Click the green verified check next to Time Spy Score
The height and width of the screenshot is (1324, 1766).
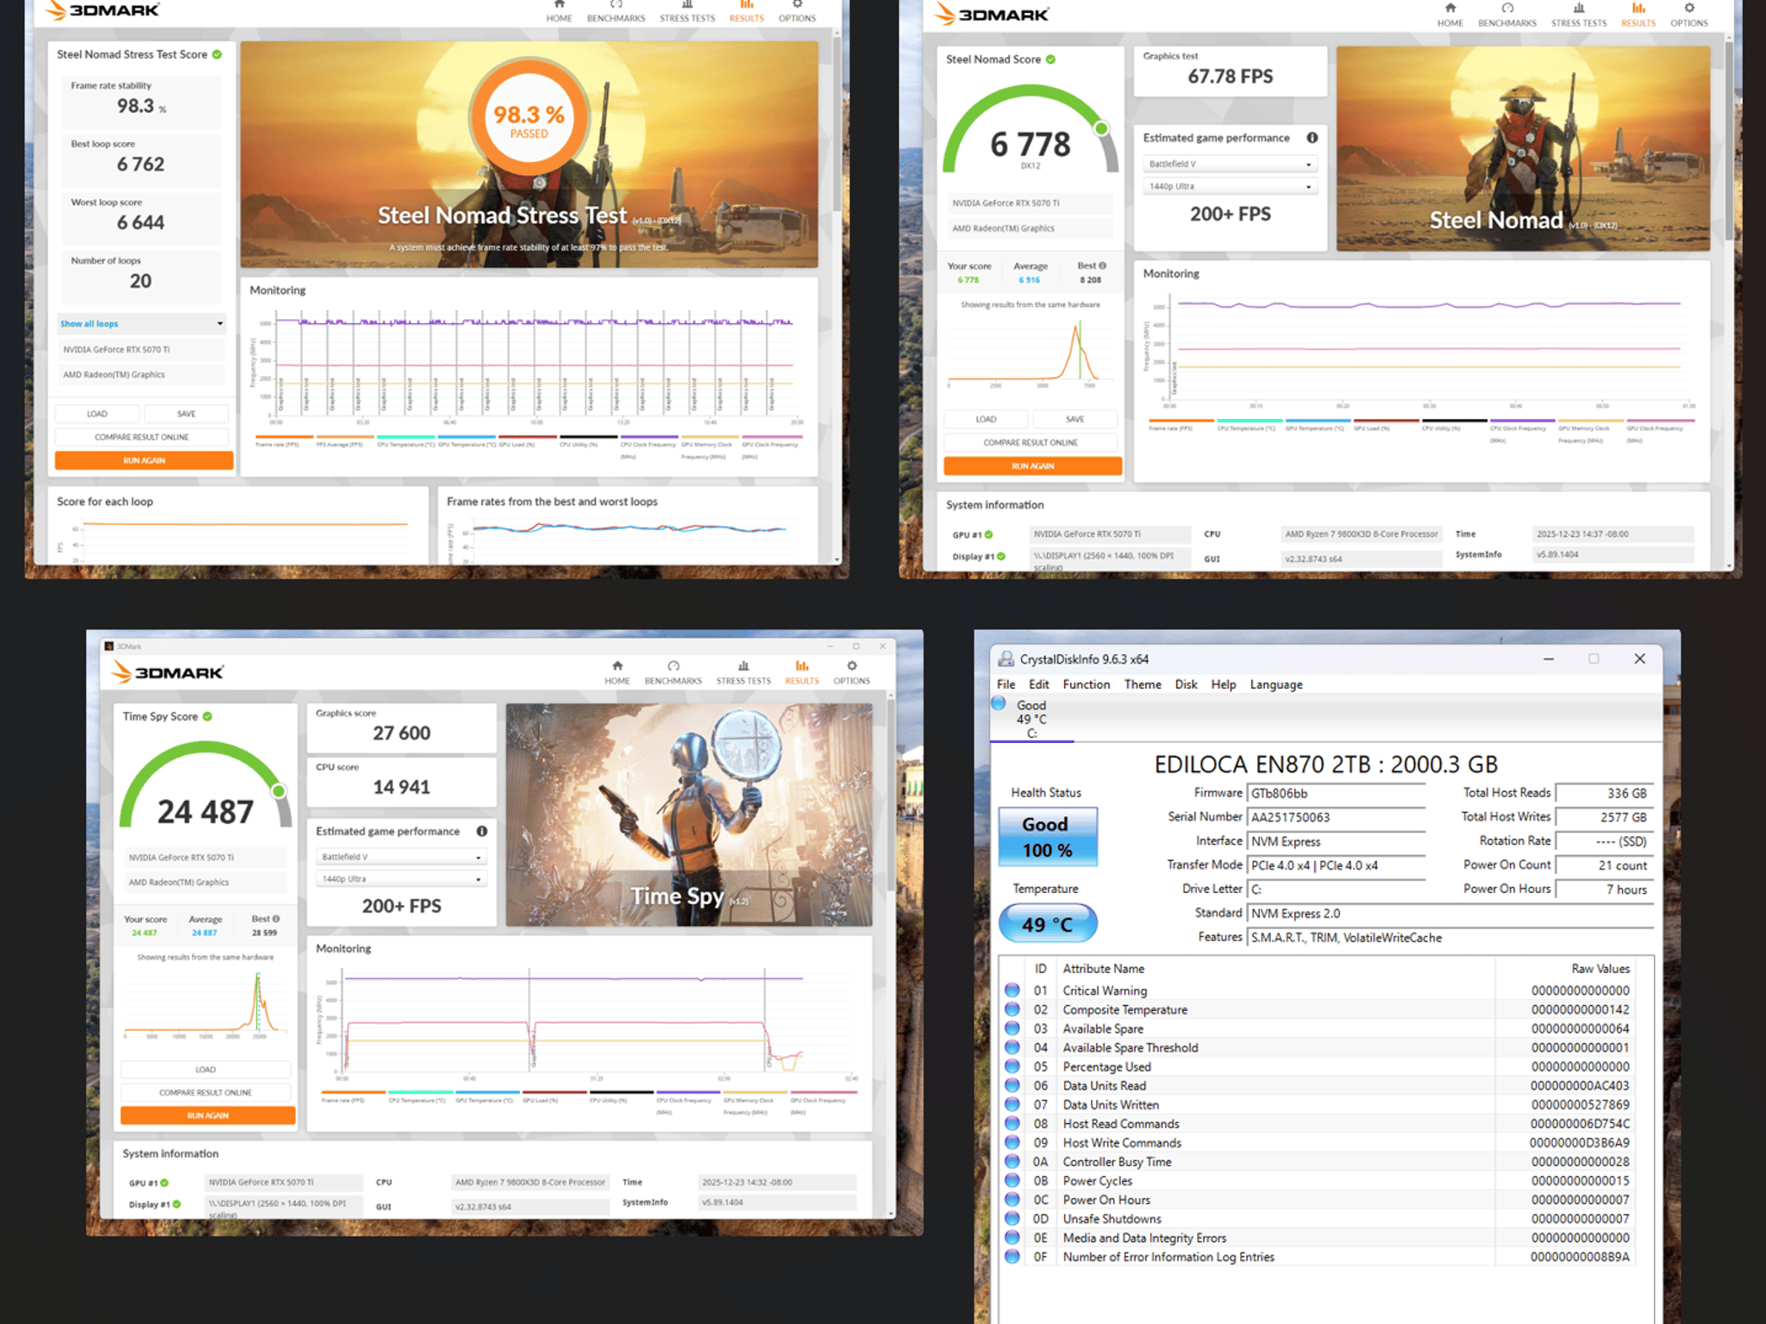point(208,716)
